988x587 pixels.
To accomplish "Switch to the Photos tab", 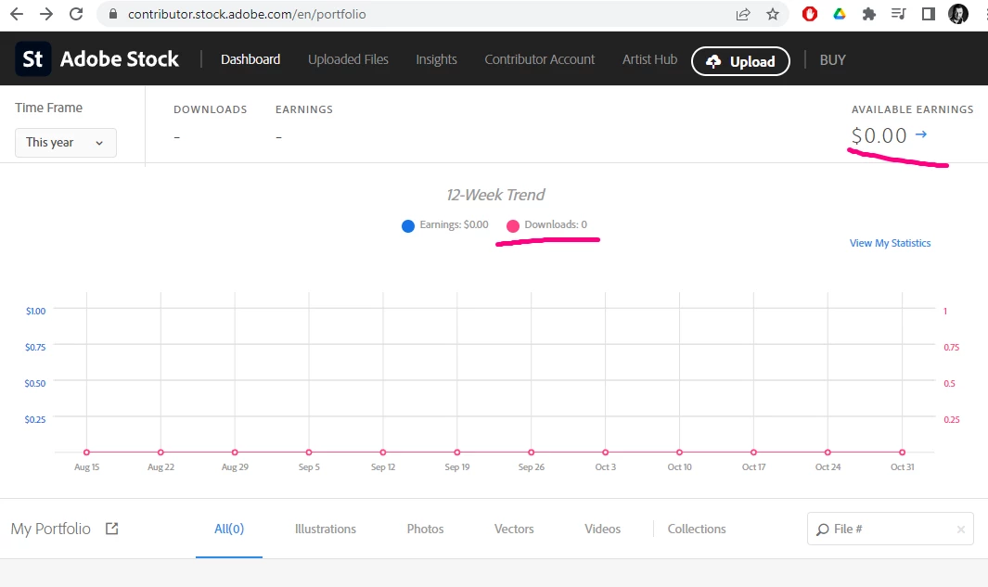I will pos(425,530).
